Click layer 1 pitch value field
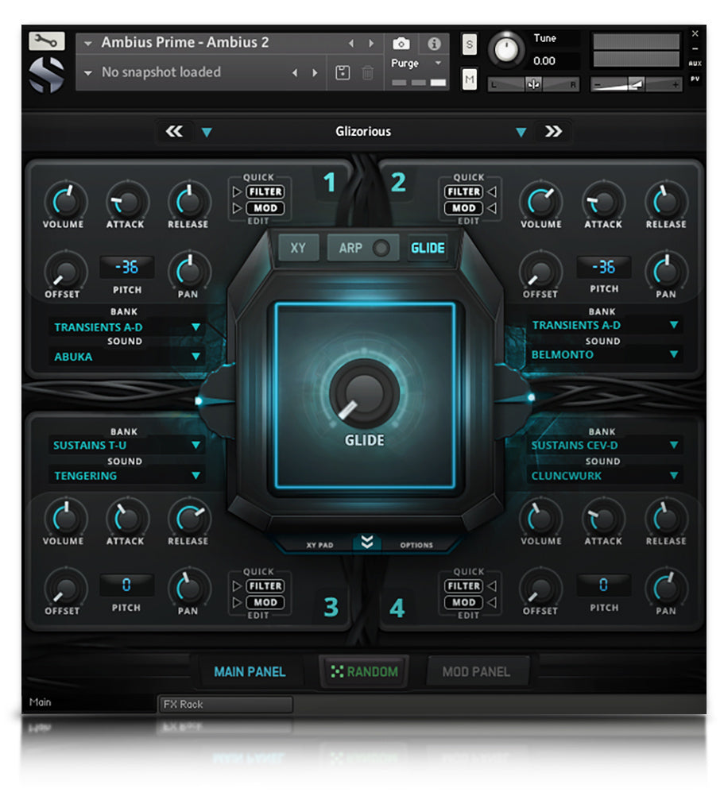Viewport: 724px width, 796px height. (126, 268)
